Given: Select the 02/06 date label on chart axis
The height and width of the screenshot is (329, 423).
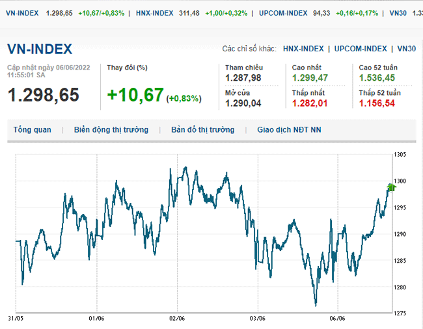Looking at the screenshot, I should coord(177,318).
